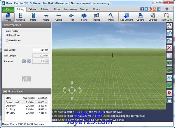Increase the rotation value stepper
The height and width of the screenshot is (128, 175).
pos(47,61)
